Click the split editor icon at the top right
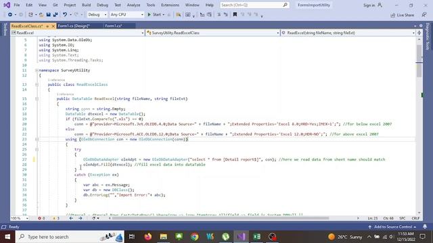 pos(419,33)
